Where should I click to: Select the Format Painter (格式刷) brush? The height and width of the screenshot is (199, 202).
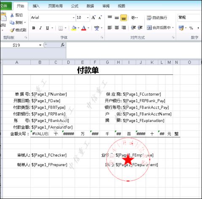point(12,30)
